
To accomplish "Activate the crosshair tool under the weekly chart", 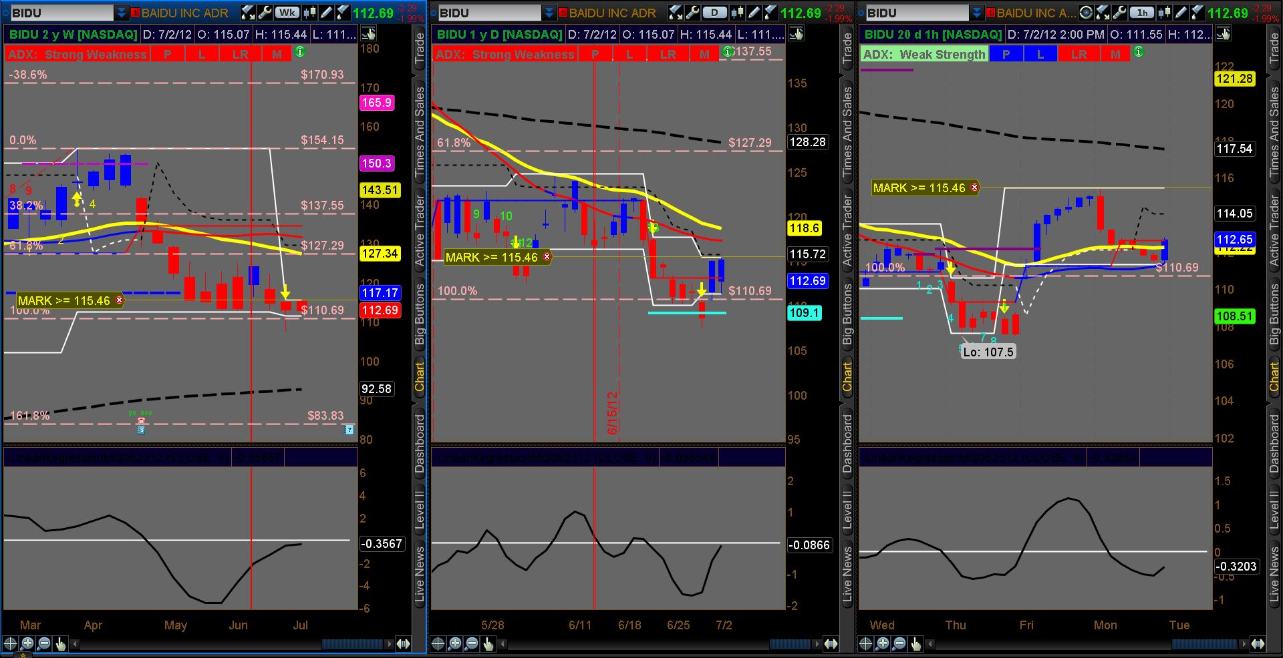I will [x=10, y=643].
